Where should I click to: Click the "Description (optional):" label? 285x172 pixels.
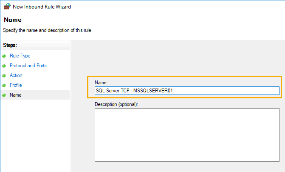point(117,104)
